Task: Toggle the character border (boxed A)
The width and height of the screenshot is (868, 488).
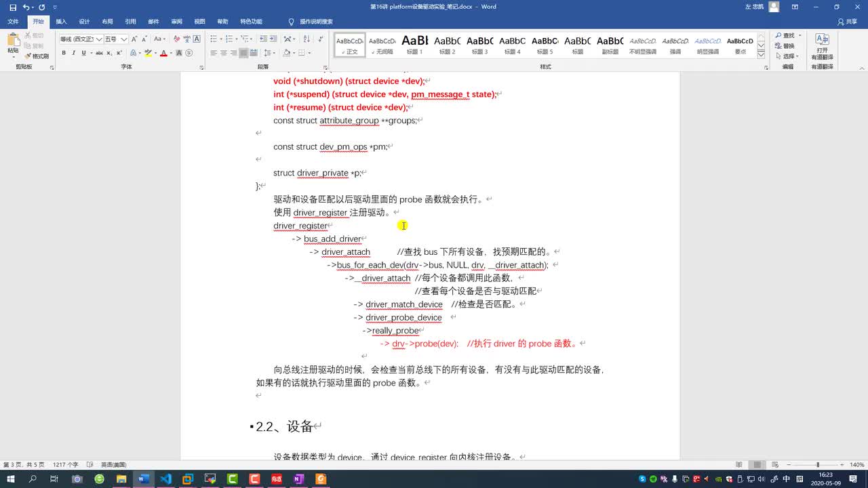Action: coord(197,39)
